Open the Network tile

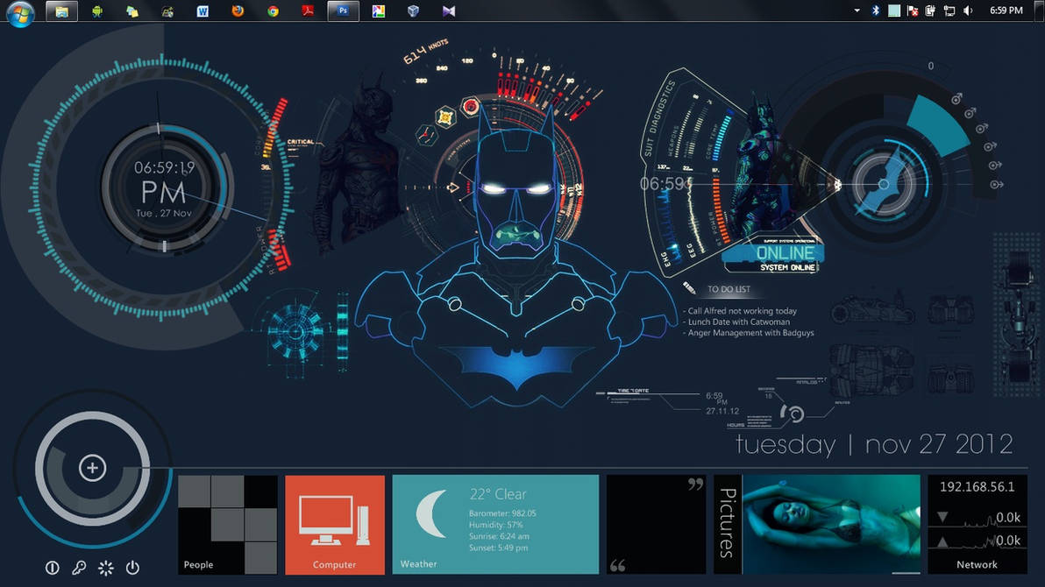click(977, 525)
